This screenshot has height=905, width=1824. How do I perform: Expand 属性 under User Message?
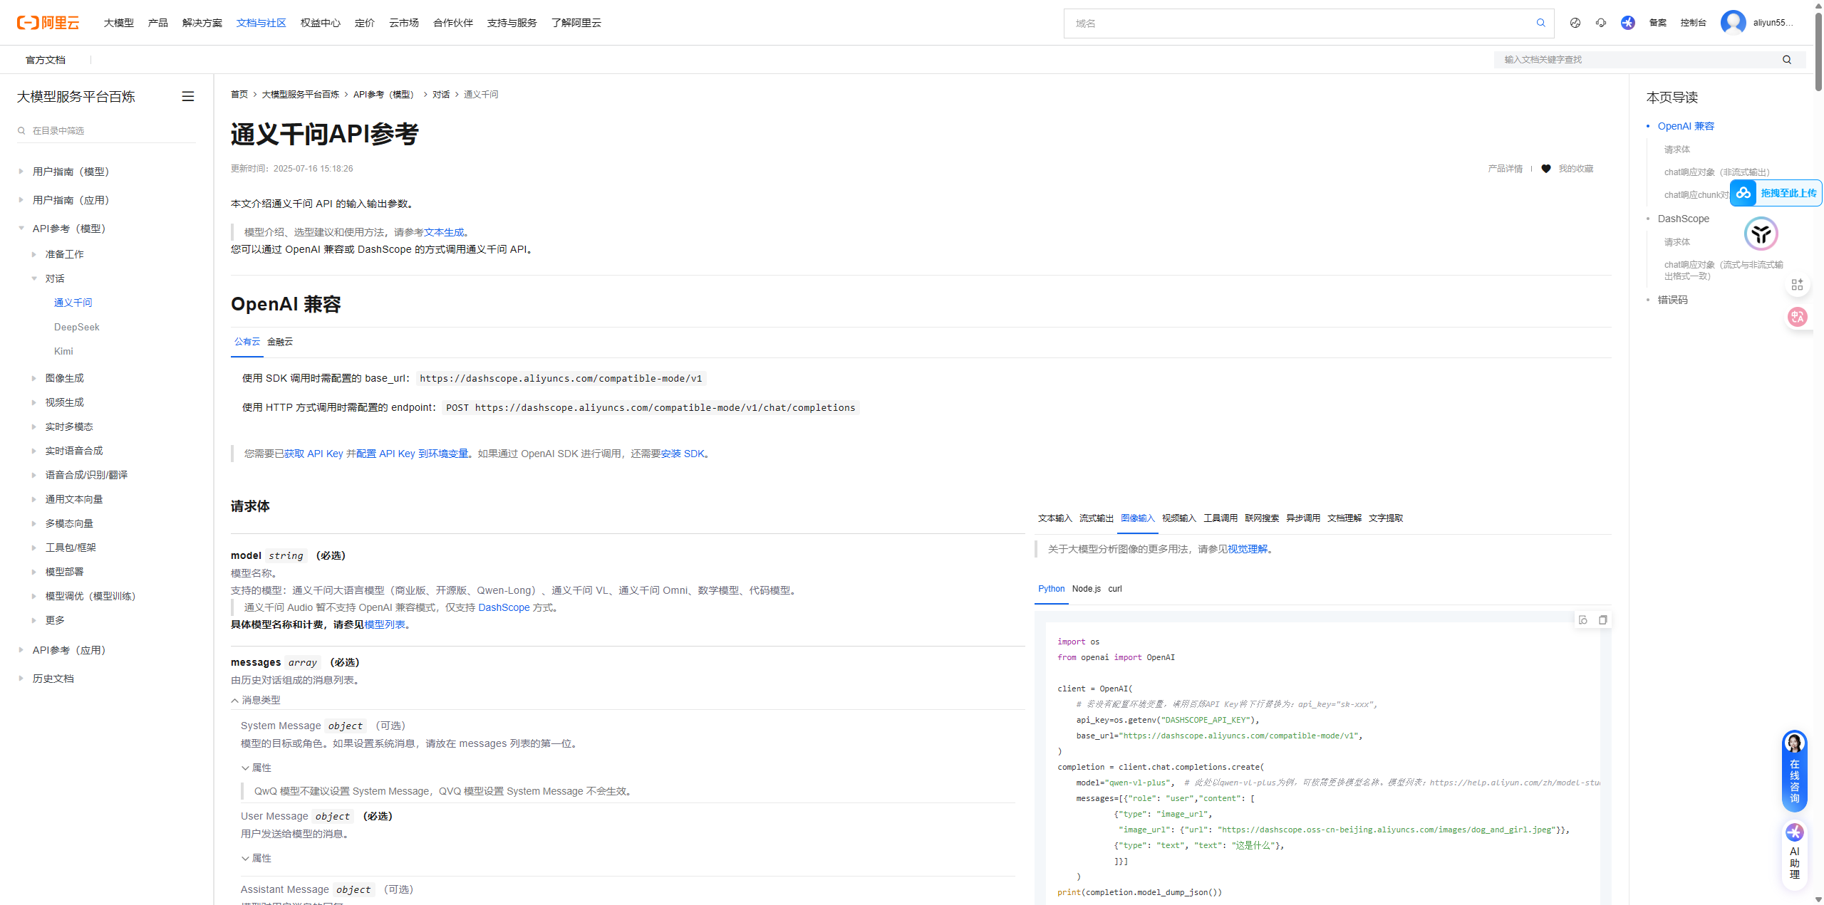point(256,858)
